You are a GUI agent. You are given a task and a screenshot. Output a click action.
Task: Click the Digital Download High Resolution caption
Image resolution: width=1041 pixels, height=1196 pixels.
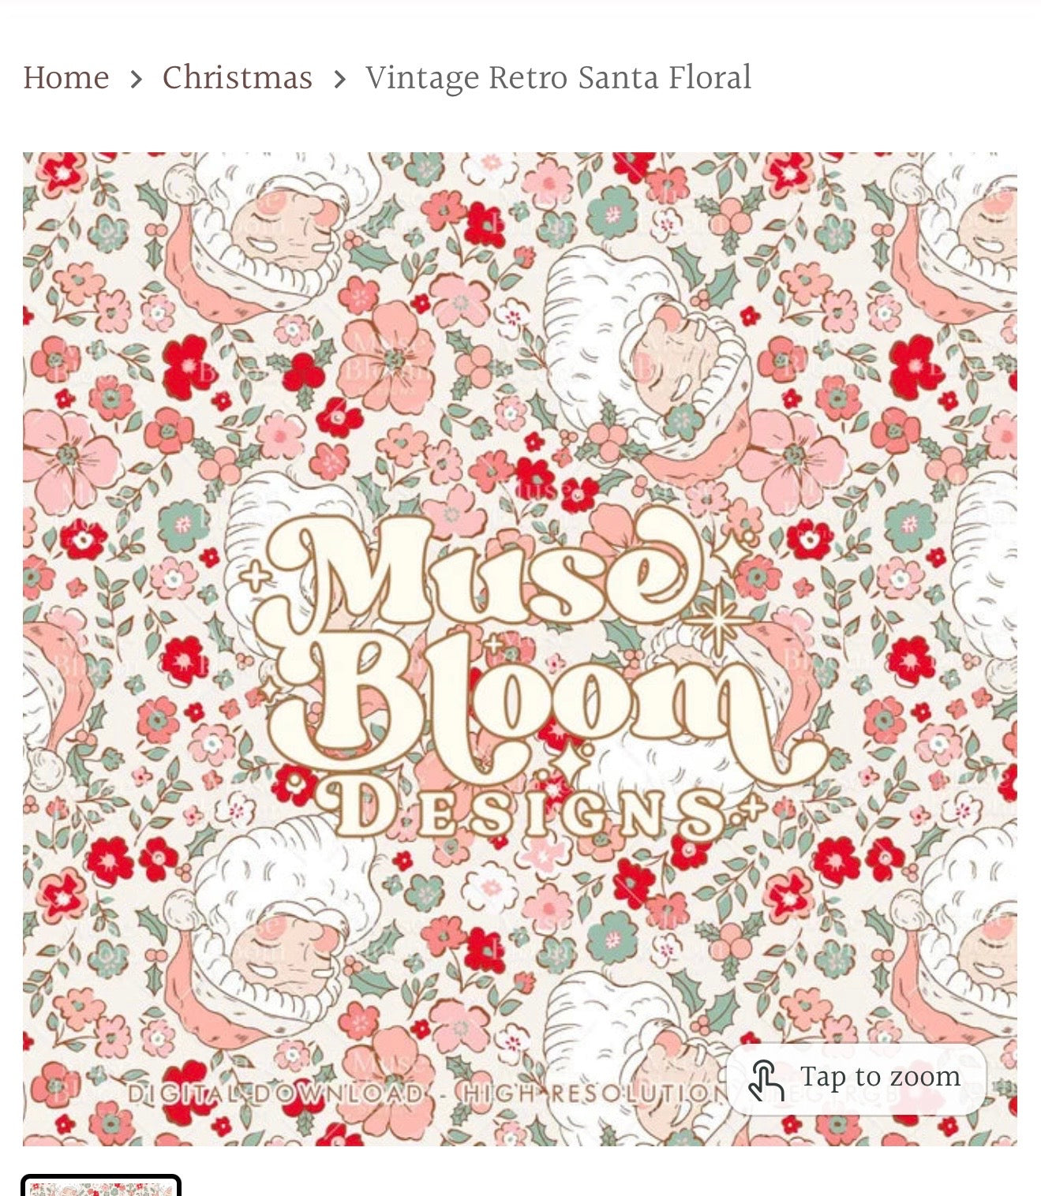(426, 1093)
